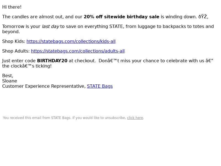
Task: Click the 'click here' unsubscribe link
Action: pos(135,118)
